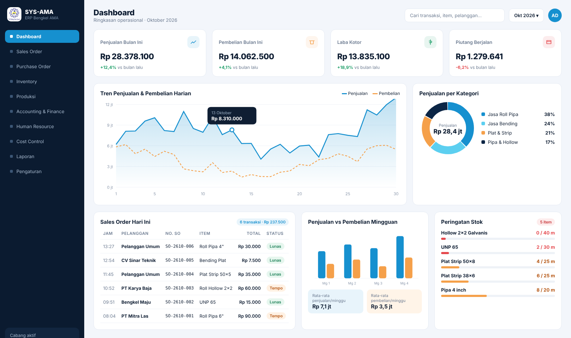Click the Rata-rata pembelian/minggu box
Screen dimensions: 571x338
tap(394, 301)
